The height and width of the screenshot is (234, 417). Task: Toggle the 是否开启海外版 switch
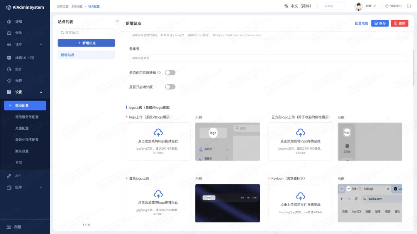[x=170, y=87]
